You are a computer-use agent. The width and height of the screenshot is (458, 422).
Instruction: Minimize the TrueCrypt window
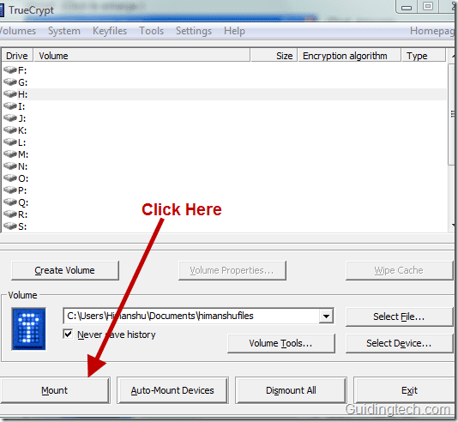pos(407,7)
